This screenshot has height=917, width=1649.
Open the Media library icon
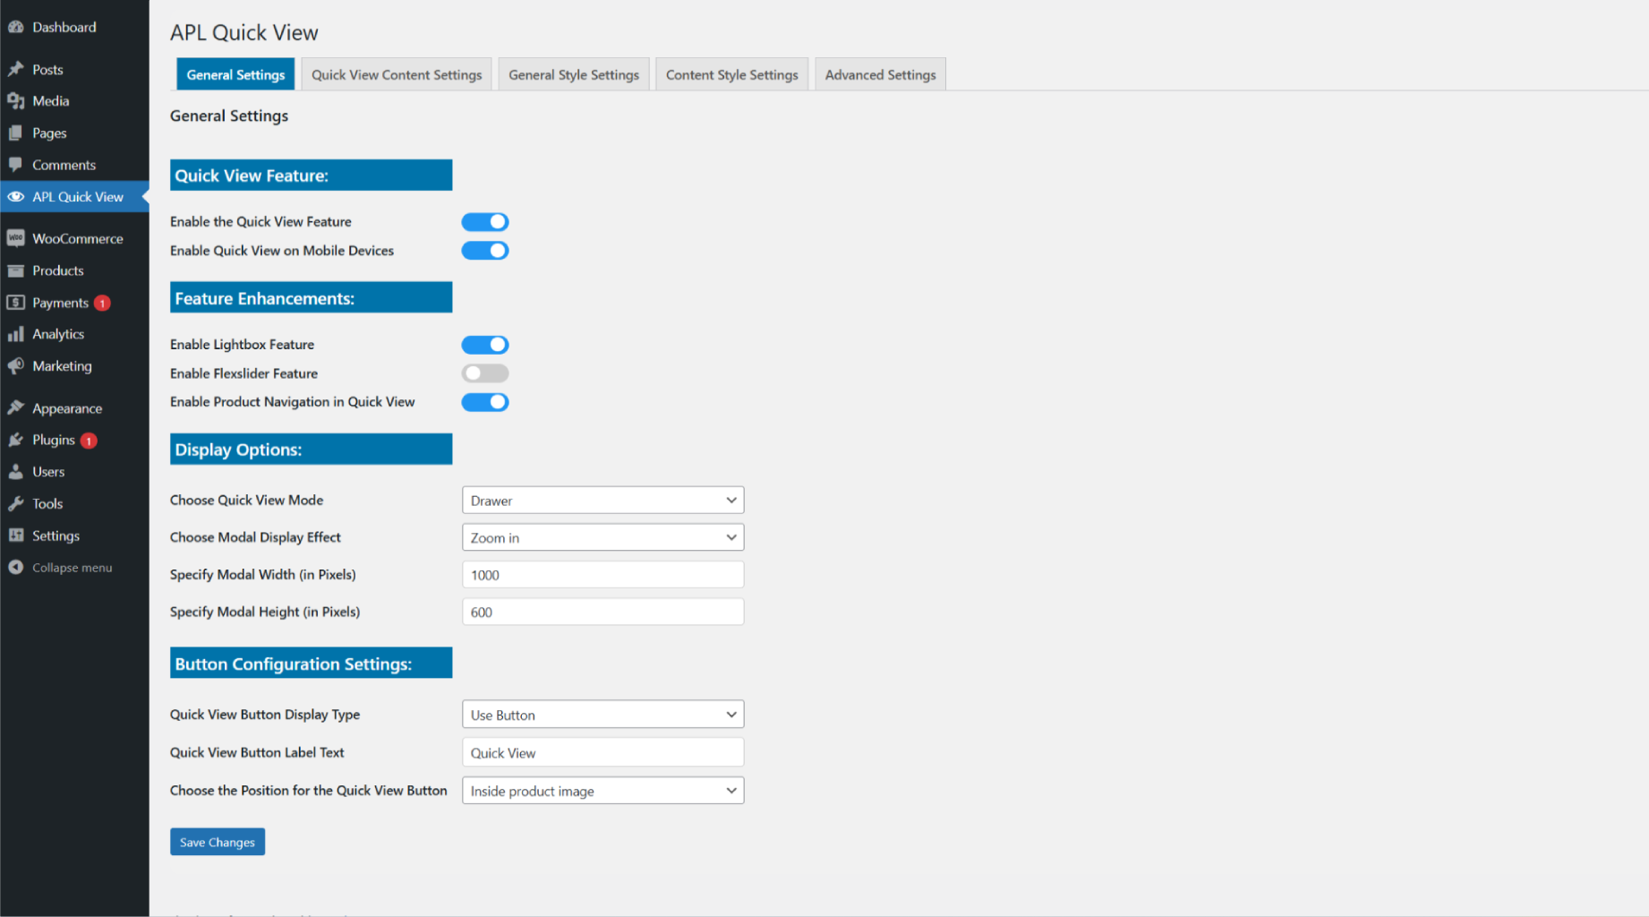tap(15, 101)
